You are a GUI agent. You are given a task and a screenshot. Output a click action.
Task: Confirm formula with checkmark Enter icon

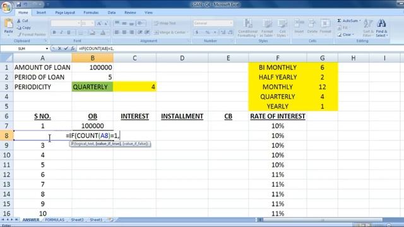66,49
